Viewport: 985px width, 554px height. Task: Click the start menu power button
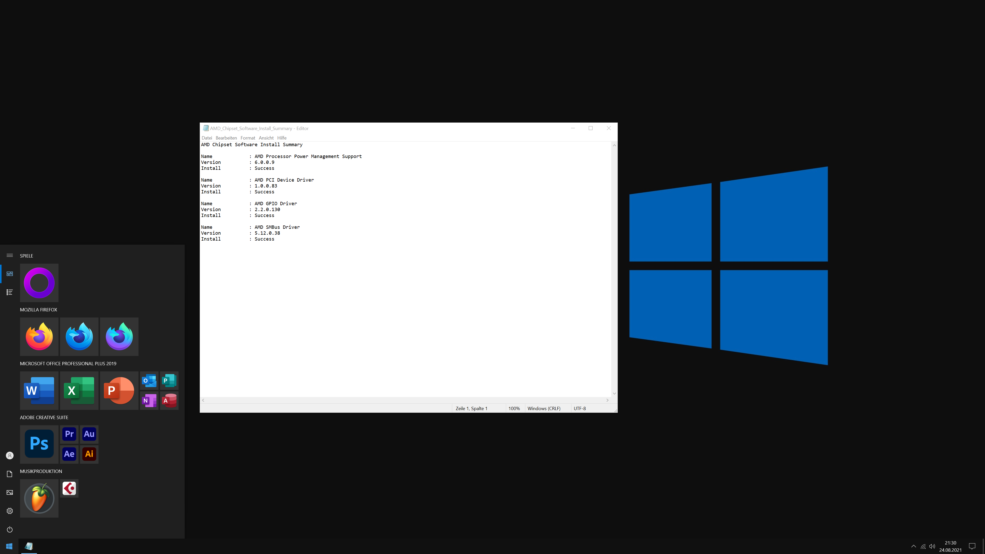pos(9,529)
